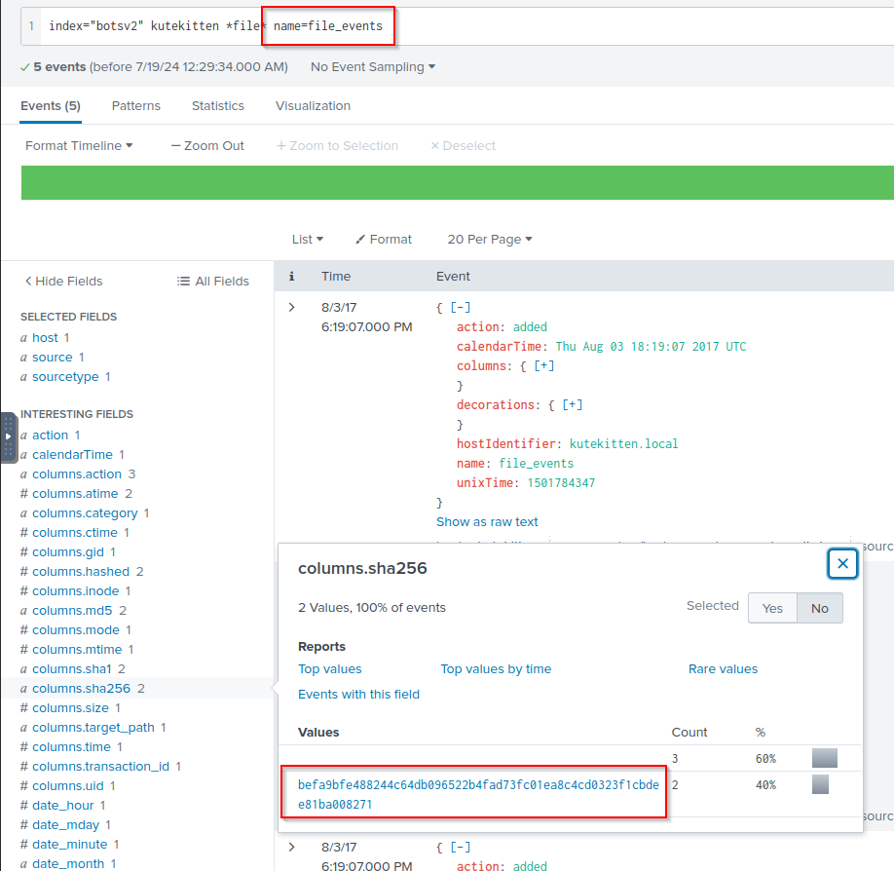Screen dimensions: 894x871
Task: Expand the first event row chevron
Action: [x=291, y=308]
